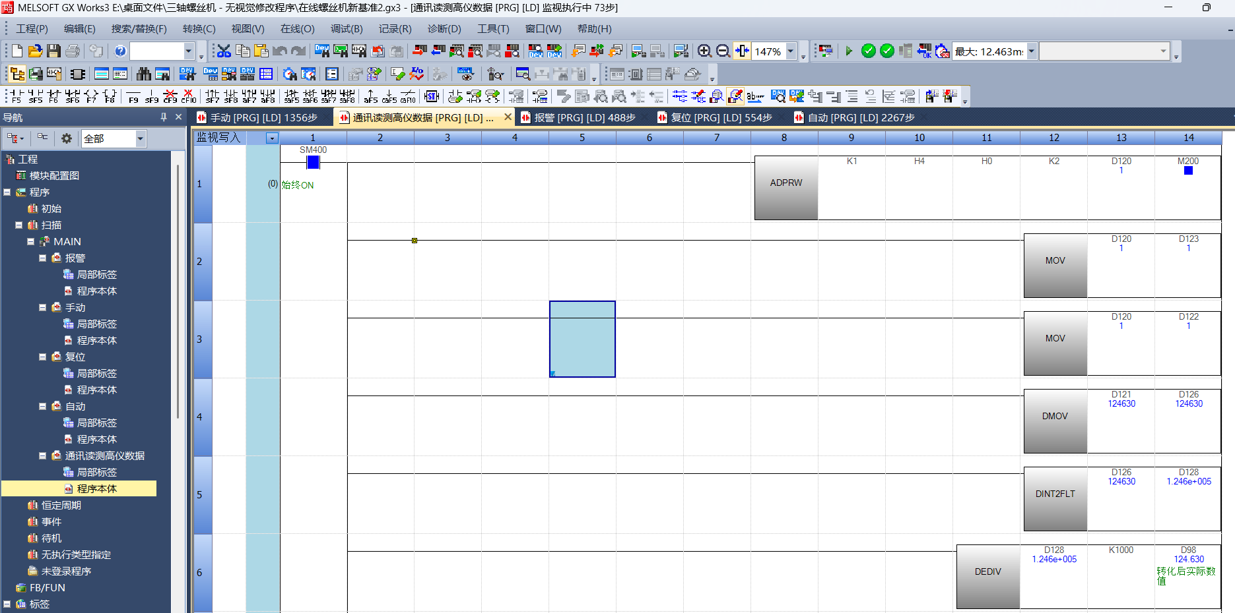
Task: Click the green play triangle icon
Action: tap(849, 51)
